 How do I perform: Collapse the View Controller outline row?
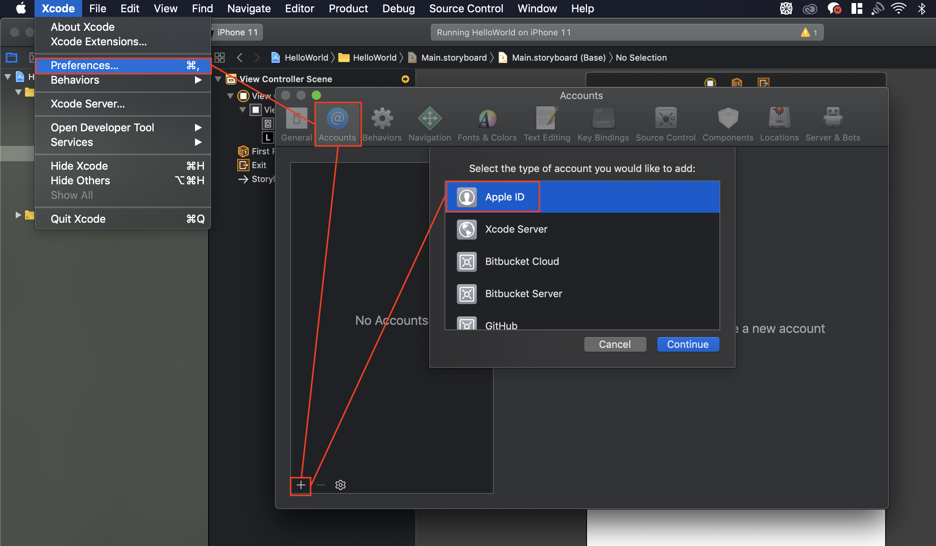[230, 96]
